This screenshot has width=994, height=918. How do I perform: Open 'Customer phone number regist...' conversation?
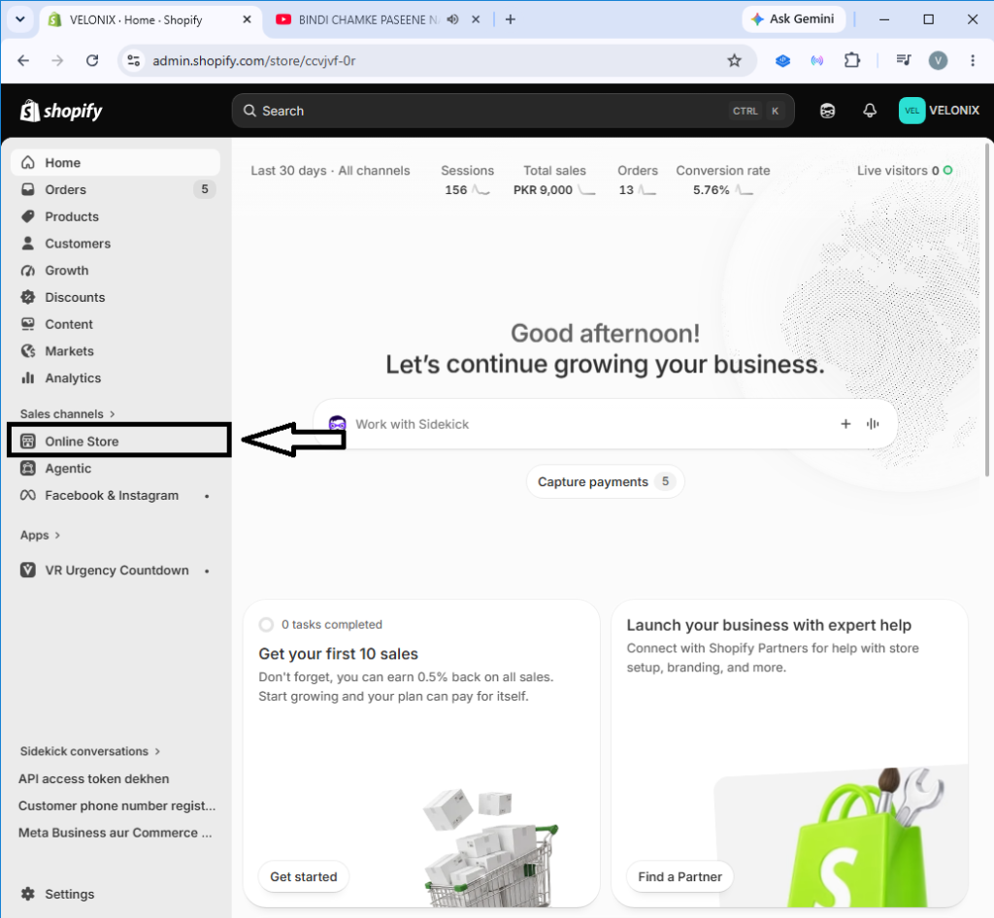coord(116,805)
